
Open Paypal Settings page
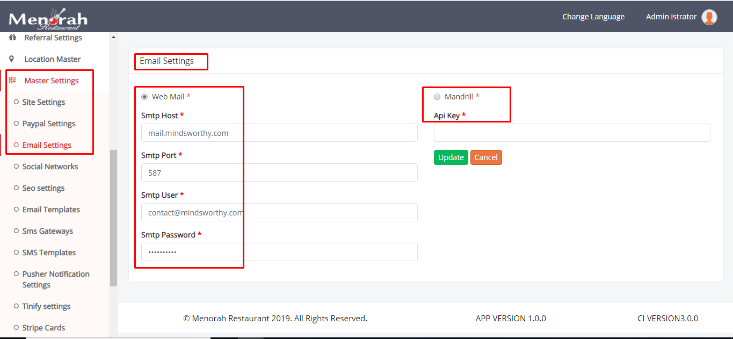click(48, 124)
